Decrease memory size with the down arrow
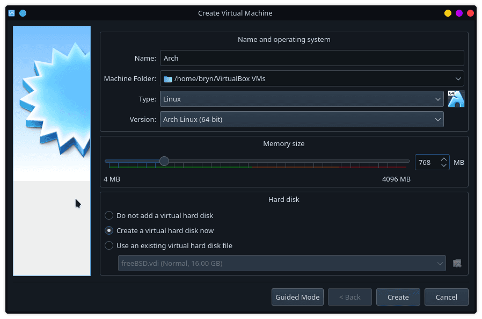482x319 pixels. pyautogui.click(x=443, y=165)
